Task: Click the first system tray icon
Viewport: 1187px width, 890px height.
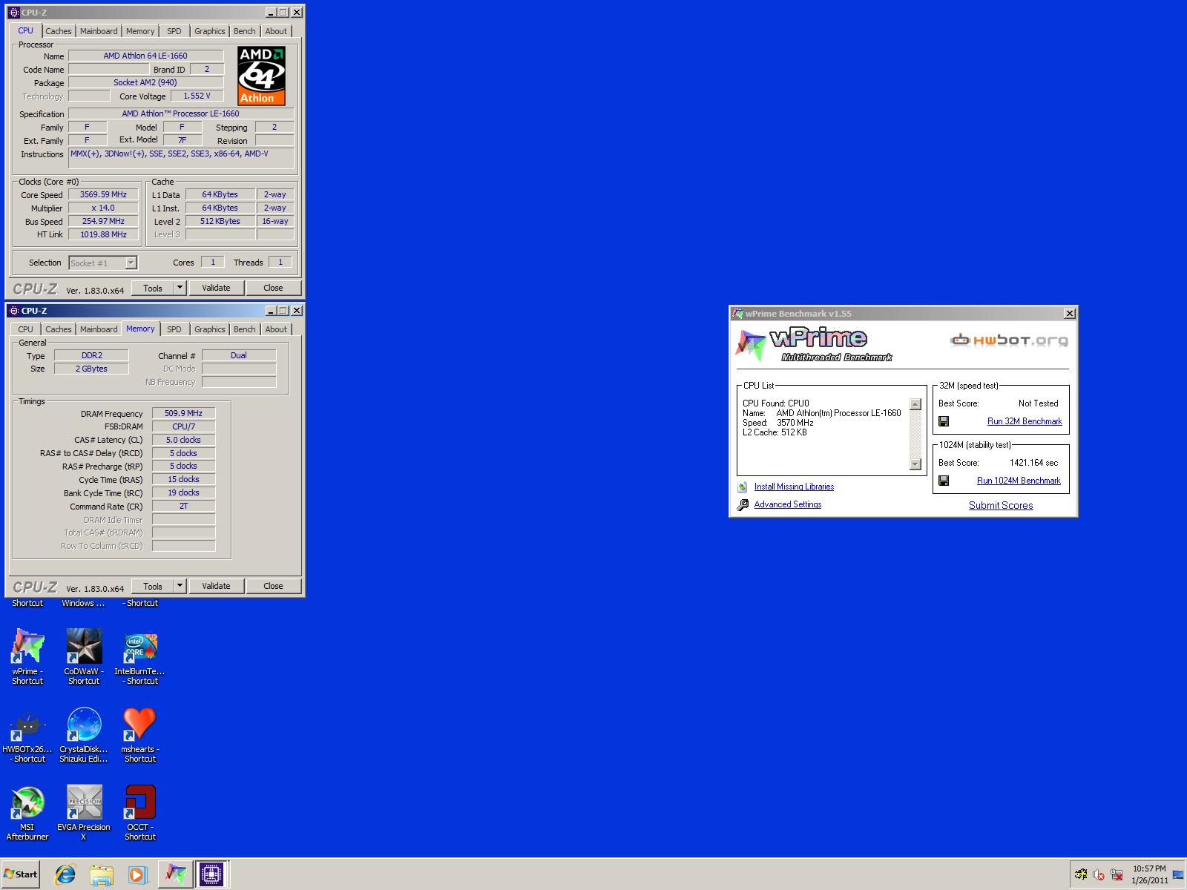Action: (1081, 875)
